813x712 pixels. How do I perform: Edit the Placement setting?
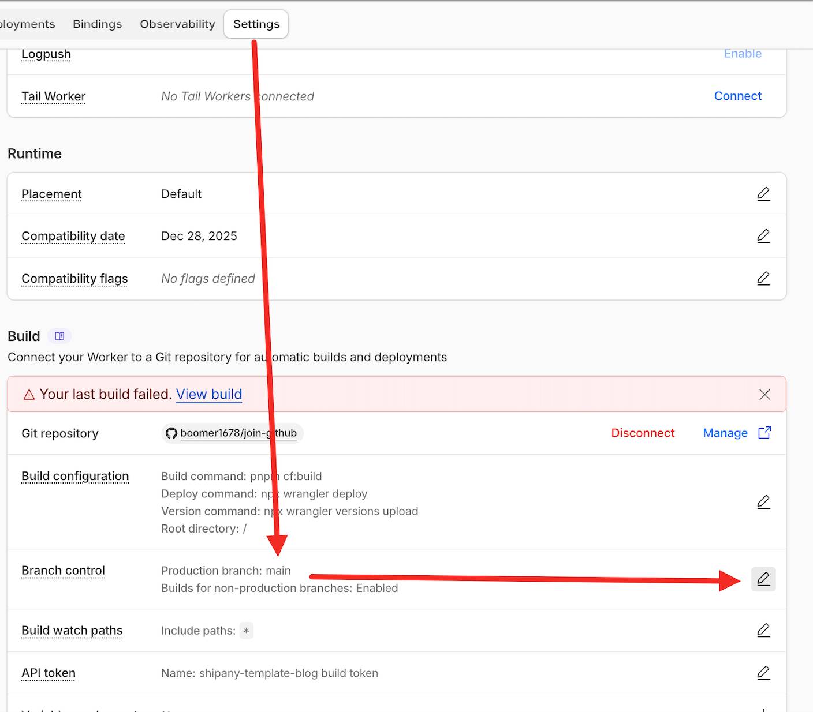[763, 194]
